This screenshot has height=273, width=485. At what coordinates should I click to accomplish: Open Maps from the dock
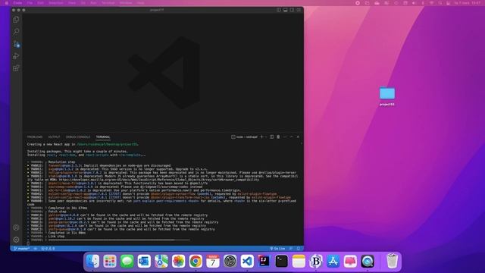161,261
